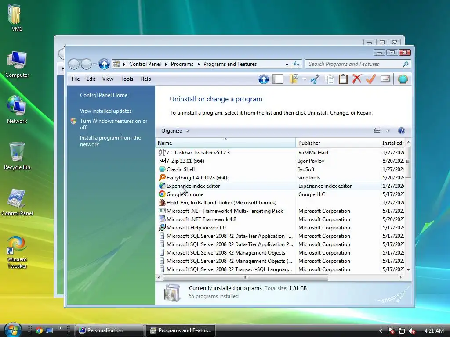Click the Forward navigation button
The height and width of the screenshot is (337, 450).
86,64
